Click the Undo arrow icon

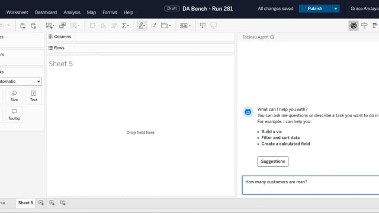[1, 25]
